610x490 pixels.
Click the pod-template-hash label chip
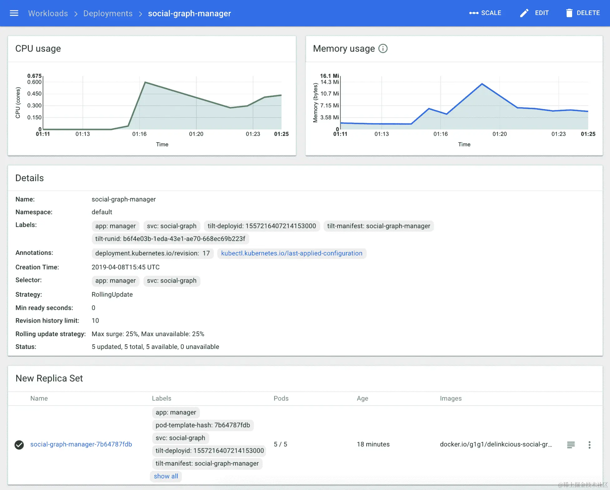click(x=203, y=425)
